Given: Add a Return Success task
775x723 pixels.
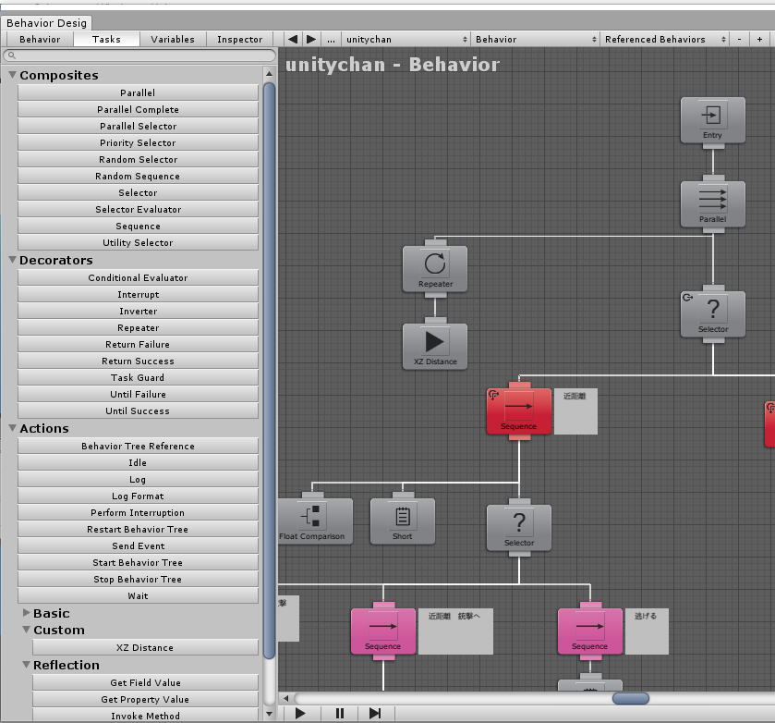Looking at the screenshot, I should coord(138,361).
